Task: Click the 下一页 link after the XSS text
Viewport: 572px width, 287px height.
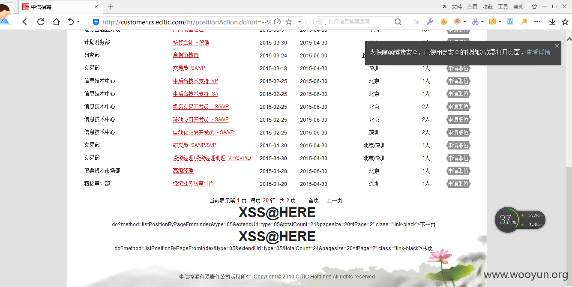Action: [428, 224]
